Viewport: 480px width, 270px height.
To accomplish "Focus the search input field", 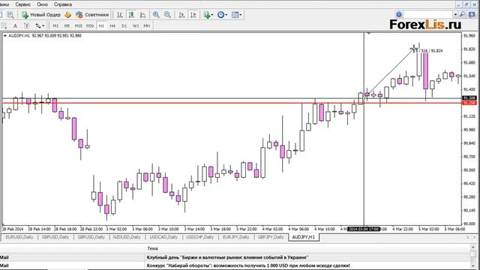I will pyautogui.click(x=428, y=14).
